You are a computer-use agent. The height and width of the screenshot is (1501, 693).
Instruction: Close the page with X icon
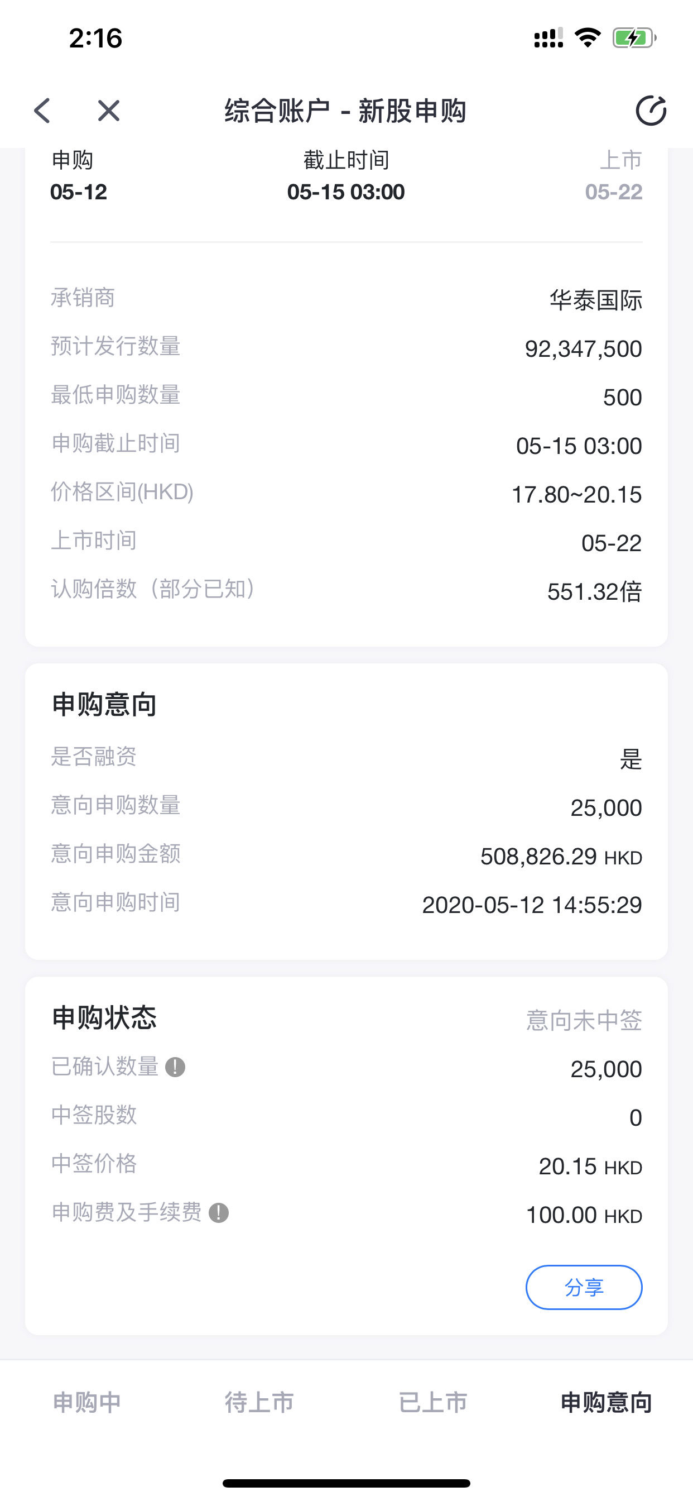click(x=108, y=111)
